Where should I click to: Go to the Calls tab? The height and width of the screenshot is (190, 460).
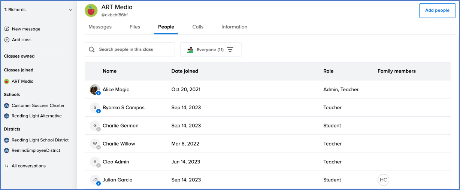point(198,27)
